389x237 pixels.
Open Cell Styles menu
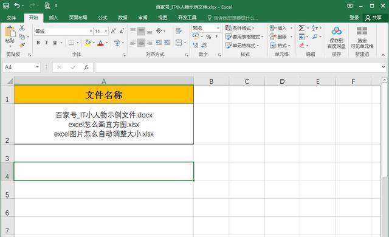click(242, 46)
